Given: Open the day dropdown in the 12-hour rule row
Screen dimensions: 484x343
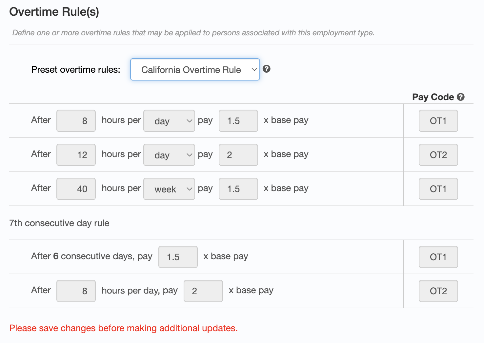Looking at the screenshot, I should click(x=169, y=155).
